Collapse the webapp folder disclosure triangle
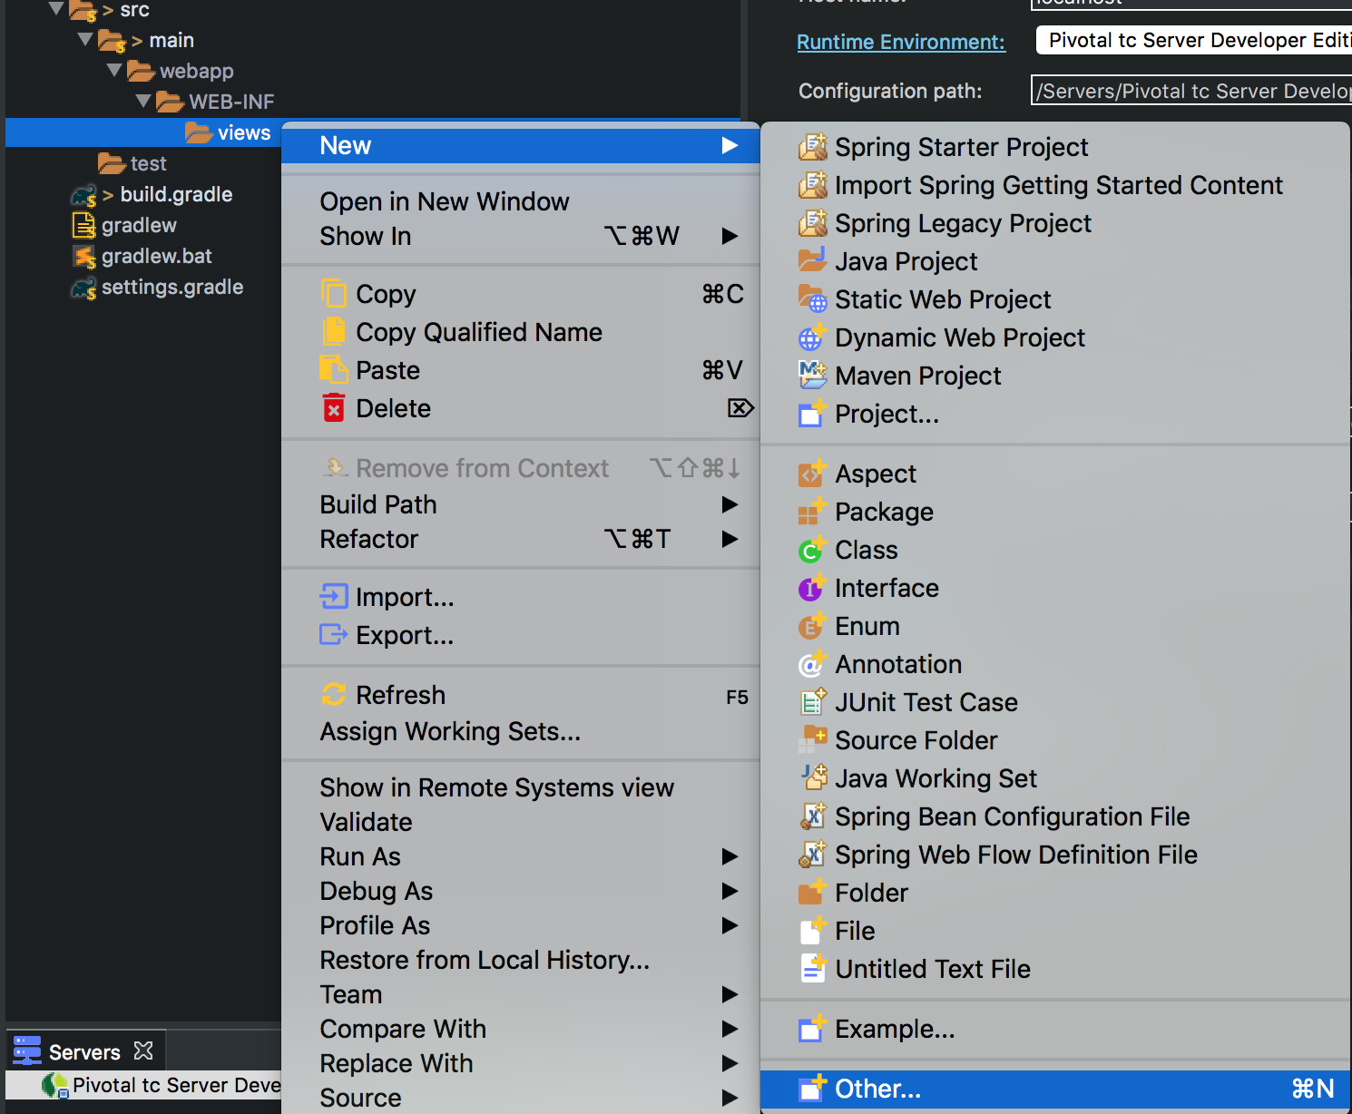Screen dimensions: 1352x1114 (x=114, y=71)
